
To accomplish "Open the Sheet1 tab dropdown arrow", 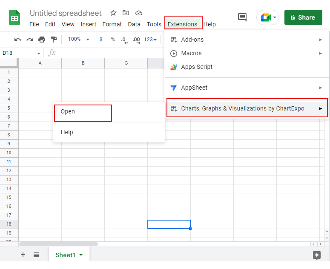I will click(81, 255).
